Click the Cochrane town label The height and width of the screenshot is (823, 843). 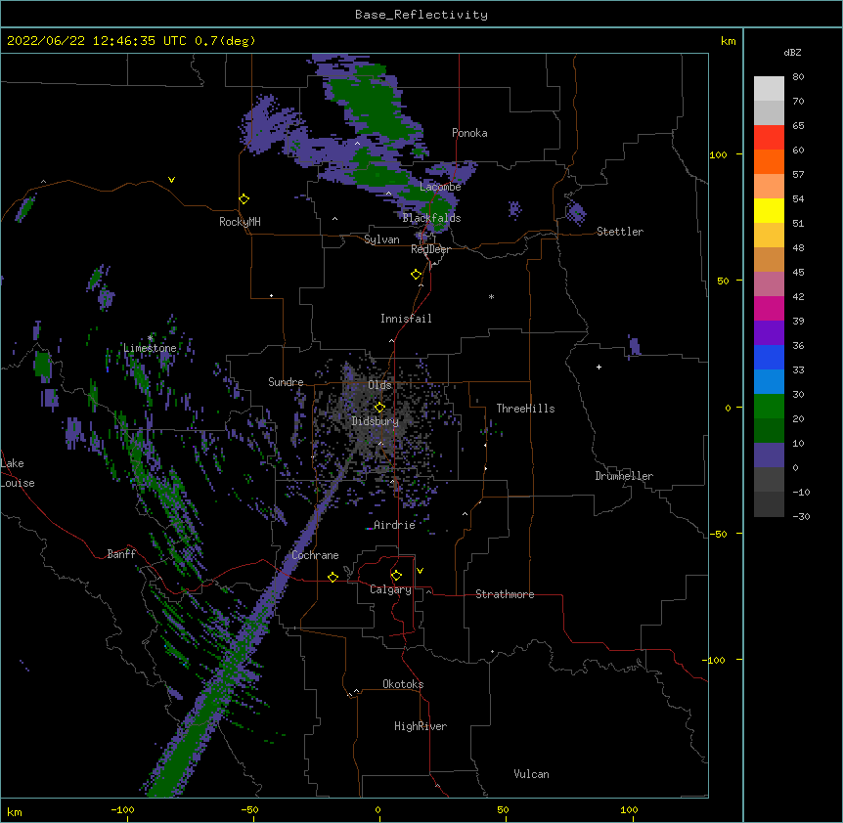[315, 555]
